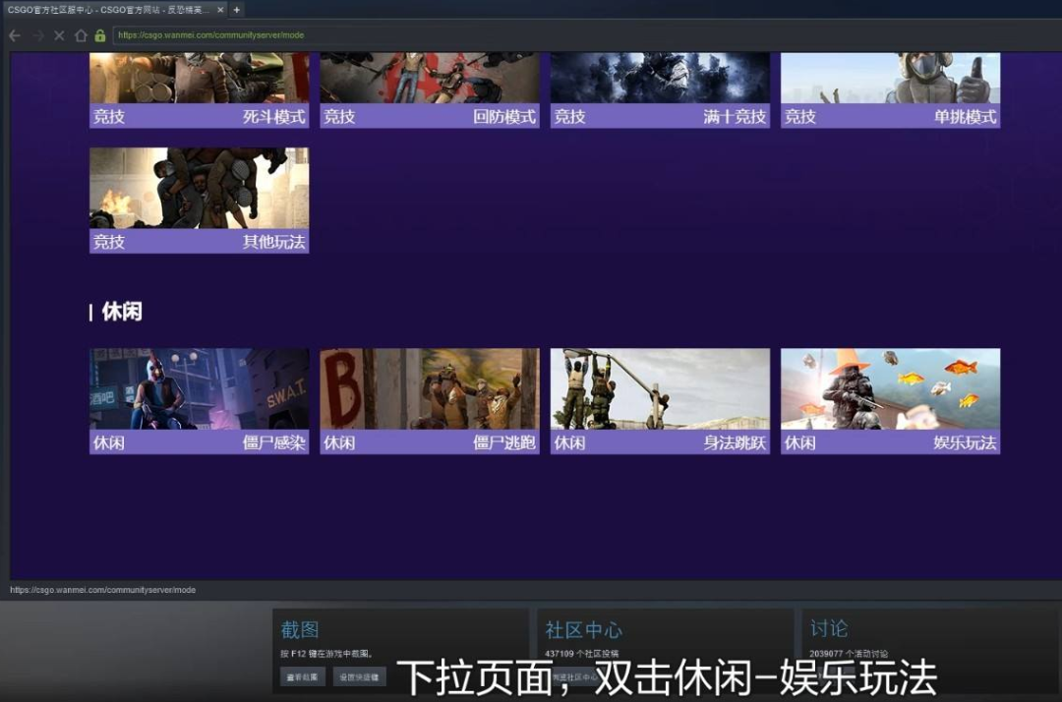The height and width of the screenshot is (702, 1062).
Task: Open the 竞技 其他玩法 card
Action: tap(199, 201)
